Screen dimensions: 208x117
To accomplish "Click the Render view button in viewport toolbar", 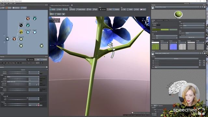I will tap(53, 9).
